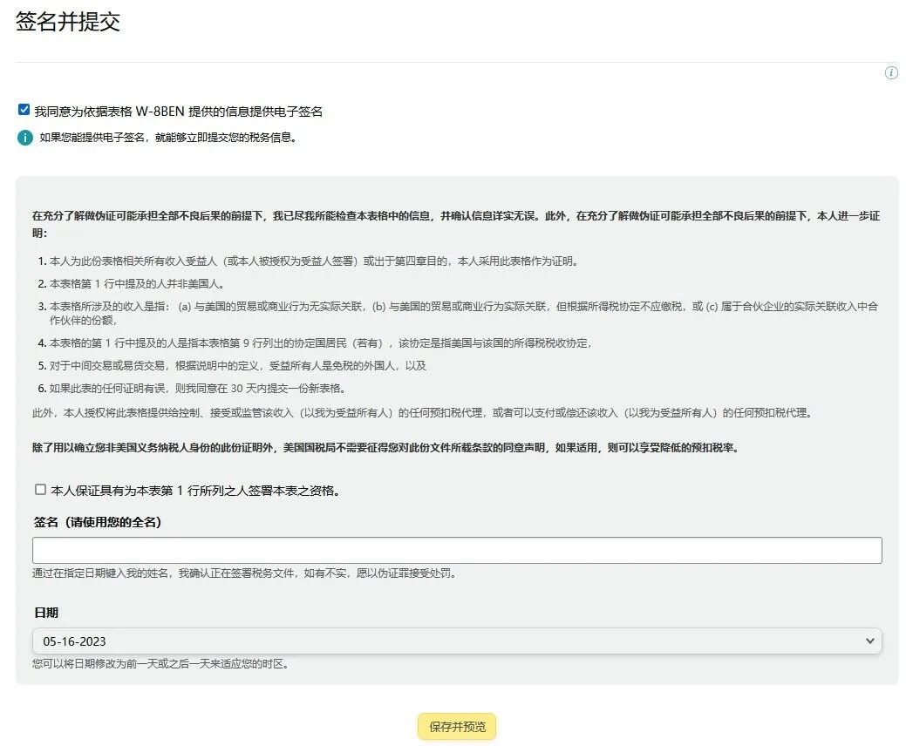Open the 日期 date dropdown
This screenshot has height=746, width=906.
[457, 640]
